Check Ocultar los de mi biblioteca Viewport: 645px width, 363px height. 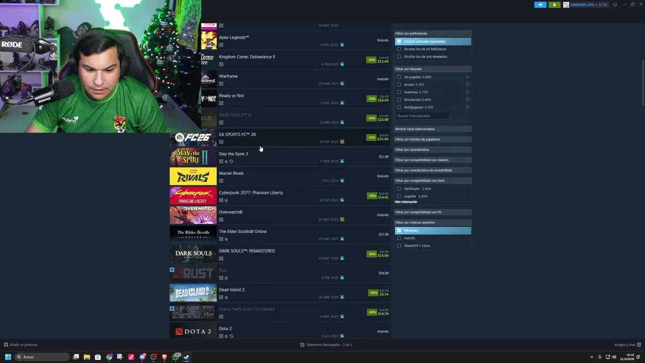coord(399,49)
